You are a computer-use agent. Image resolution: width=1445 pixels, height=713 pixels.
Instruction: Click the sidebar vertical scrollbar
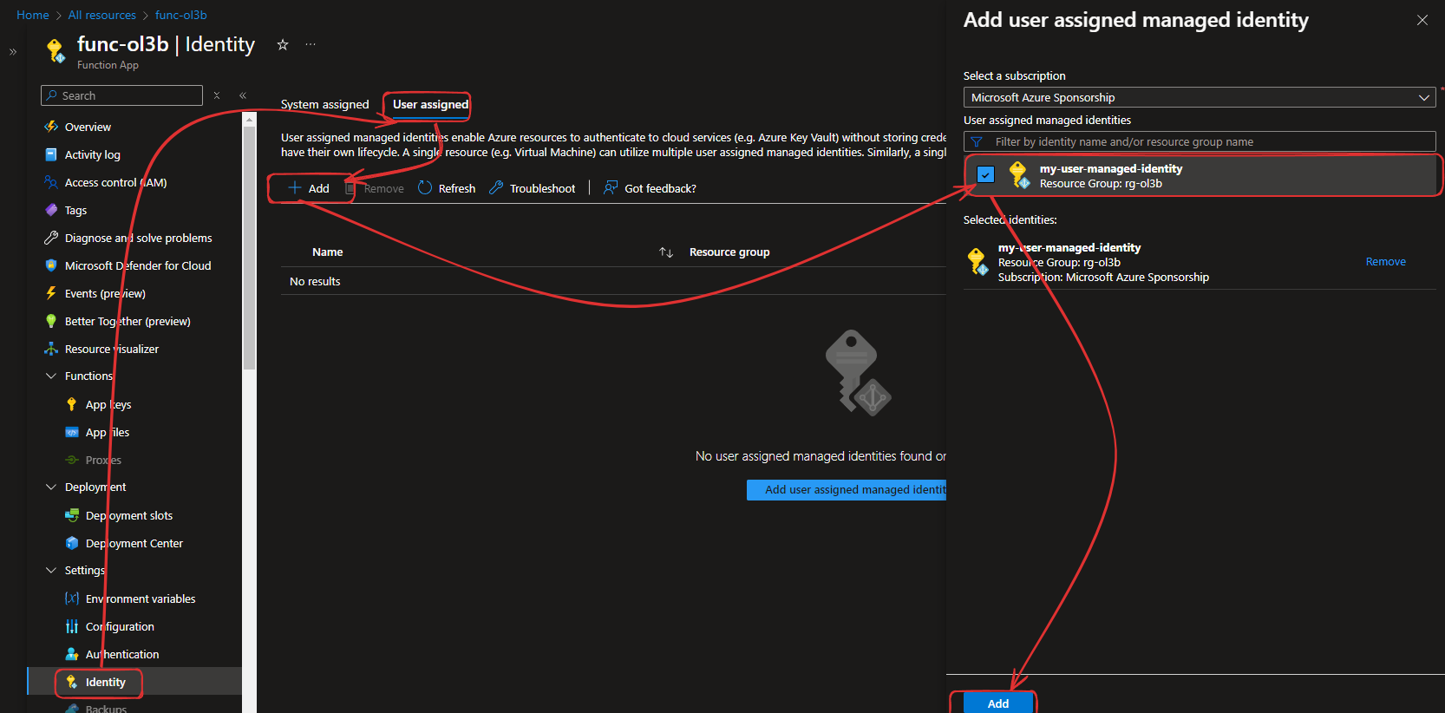(x=250, y=247)
